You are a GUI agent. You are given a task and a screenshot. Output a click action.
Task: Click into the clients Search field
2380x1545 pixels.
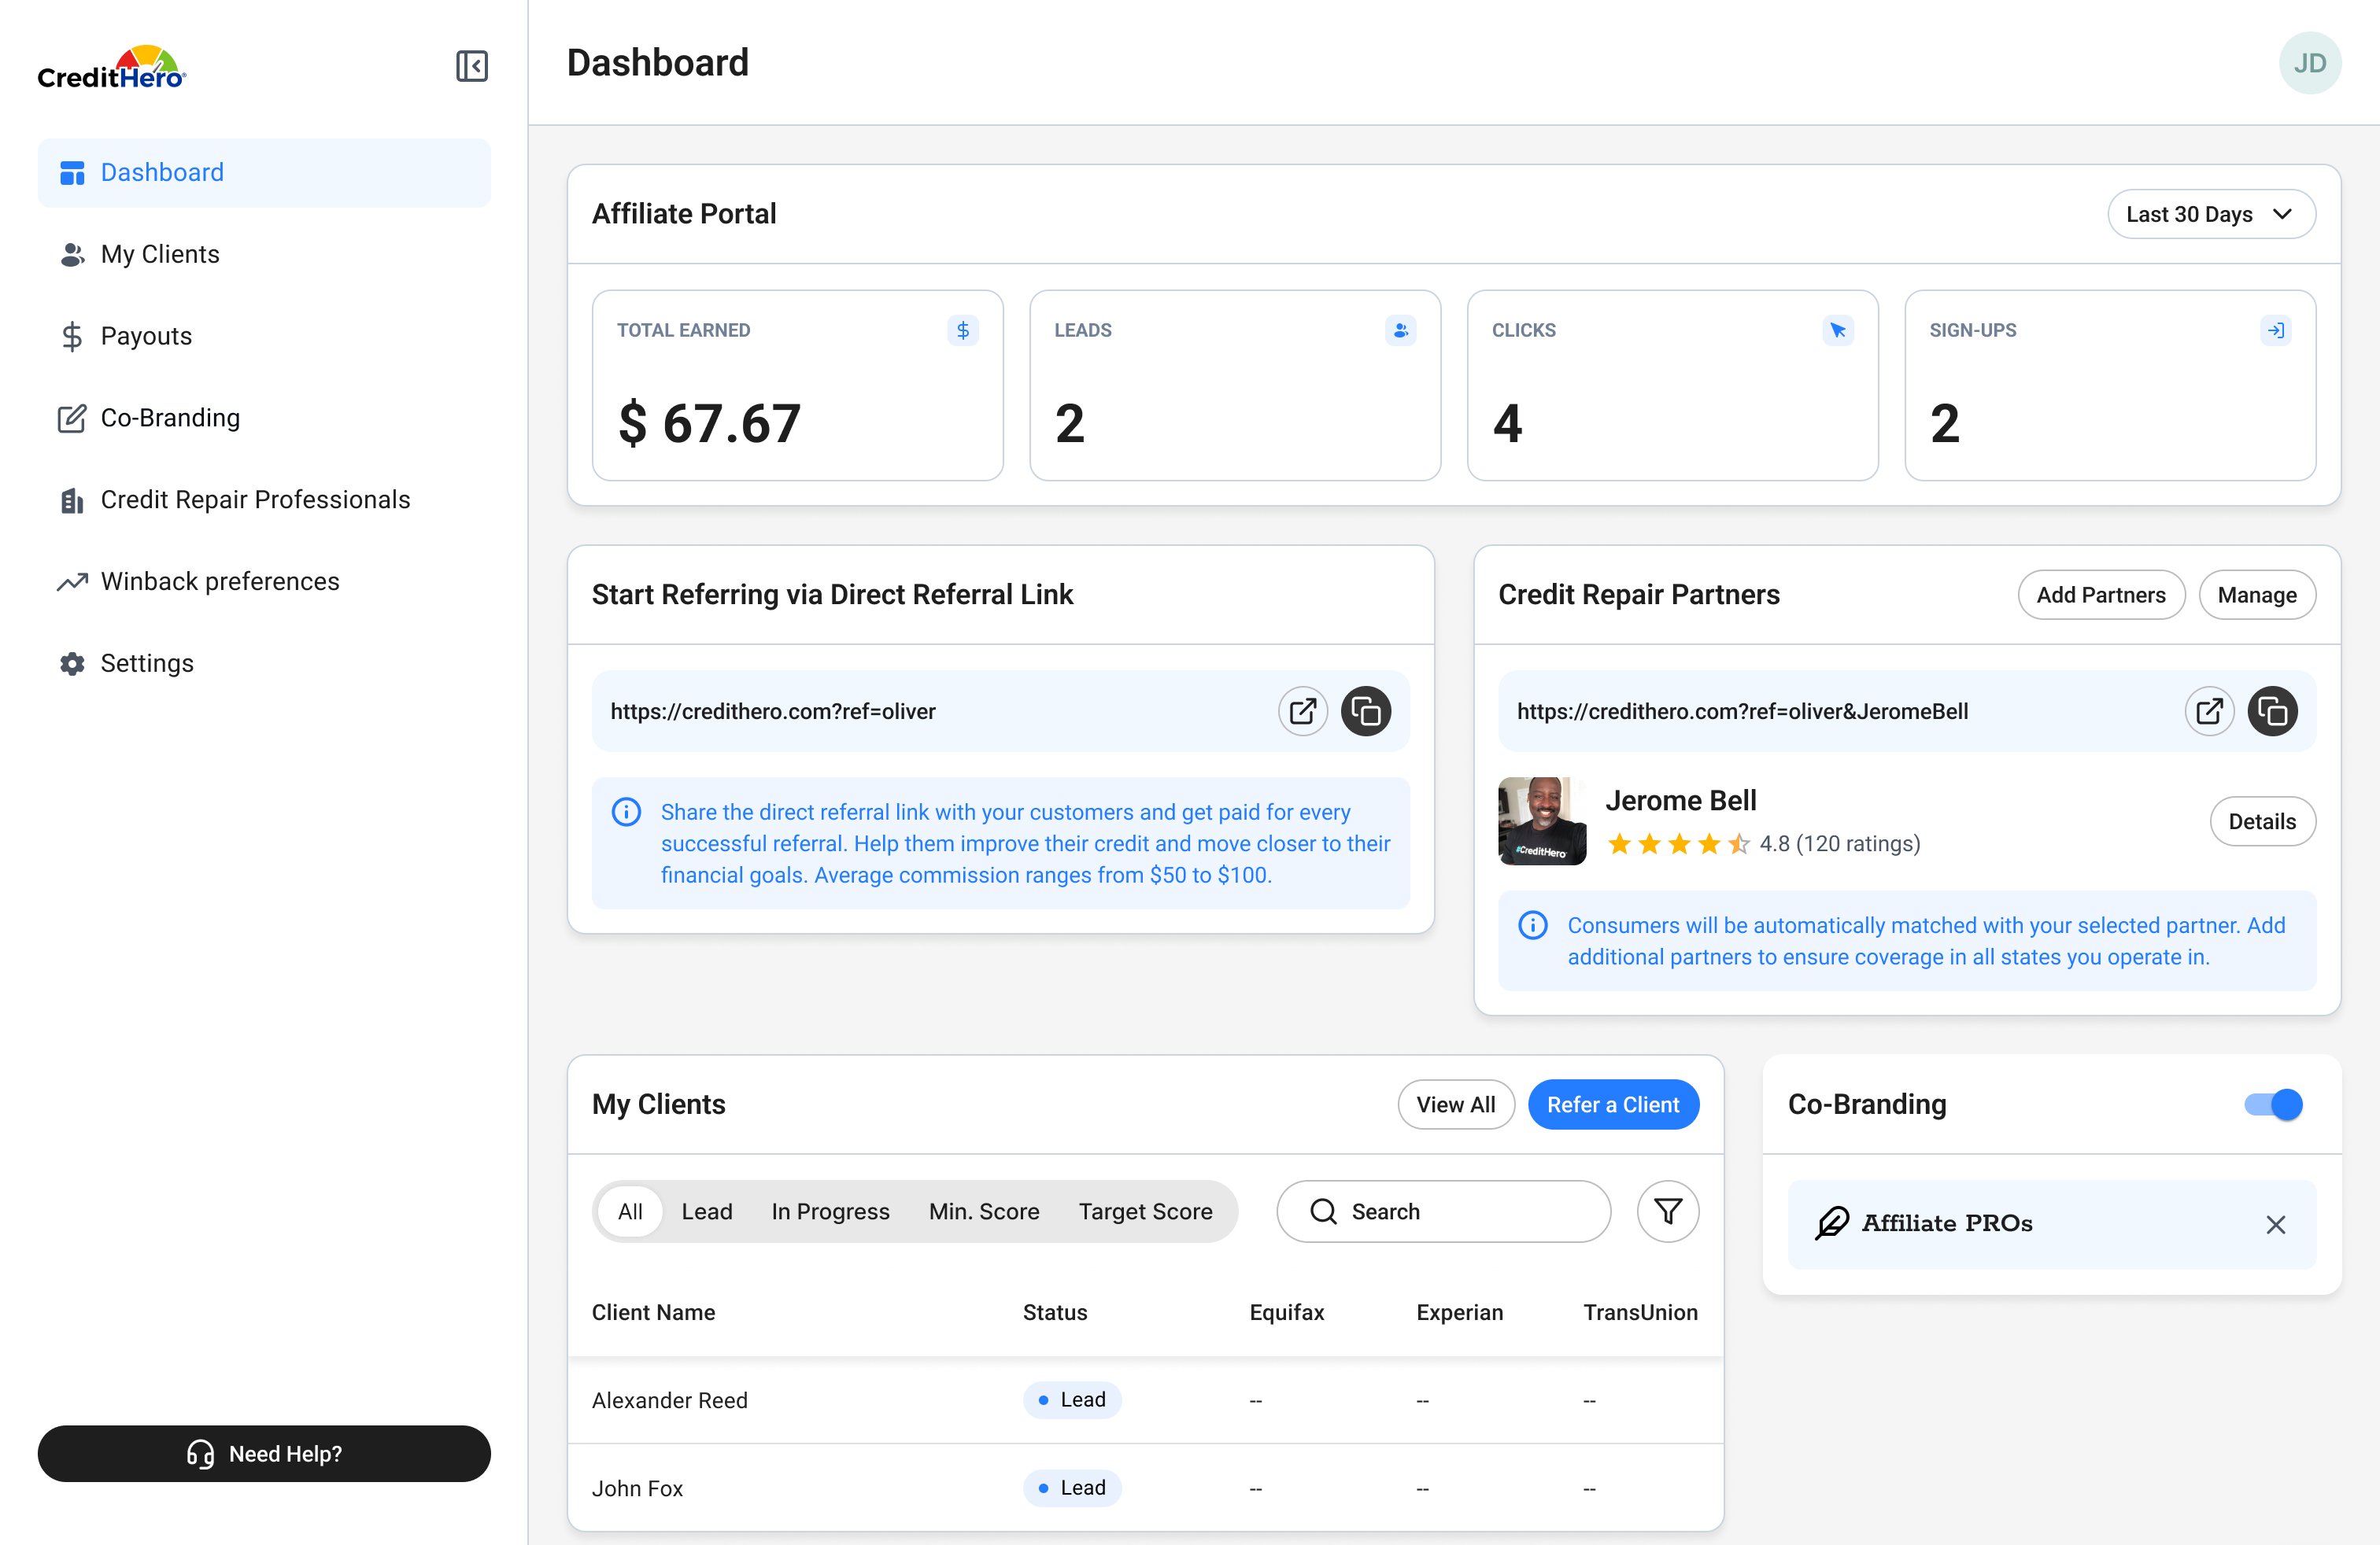coord(1443,1211)
